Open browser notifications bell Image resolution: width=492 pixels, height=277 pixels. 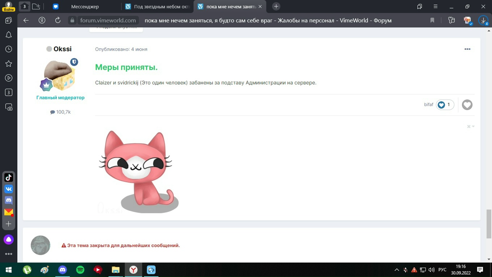(x=8, y=35)
